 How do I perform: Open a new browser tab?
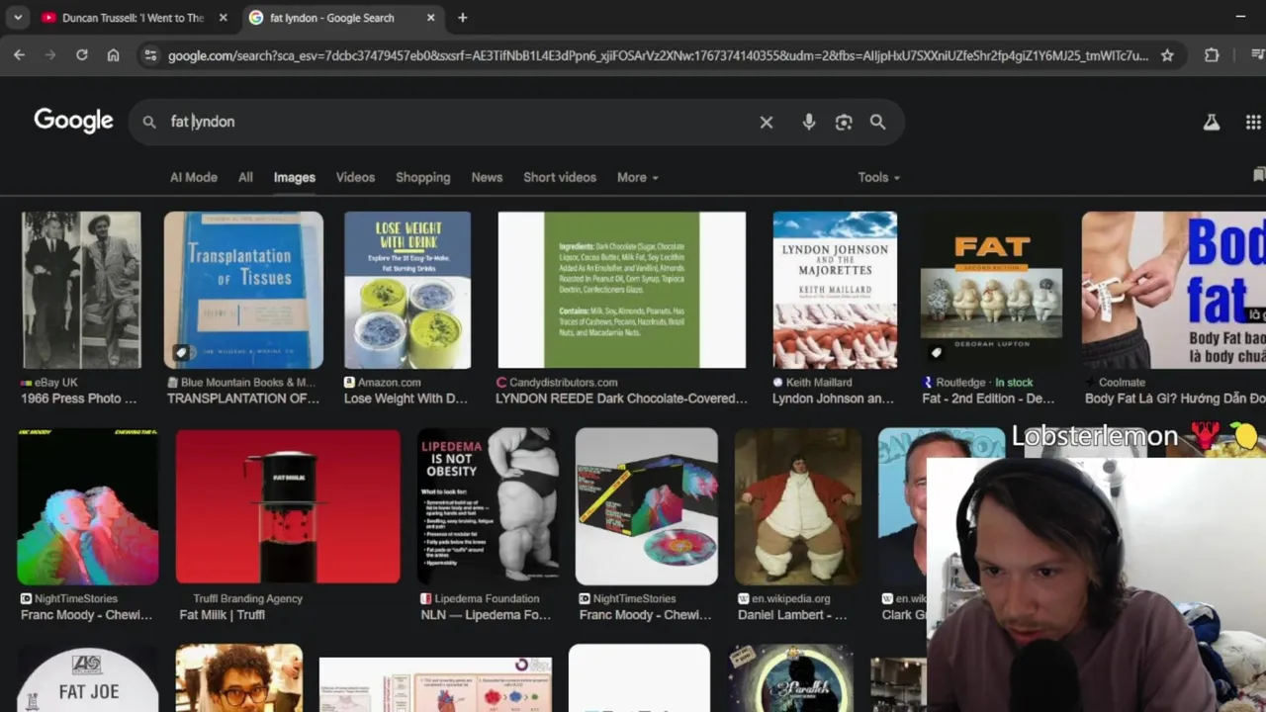tap(462, 17)
